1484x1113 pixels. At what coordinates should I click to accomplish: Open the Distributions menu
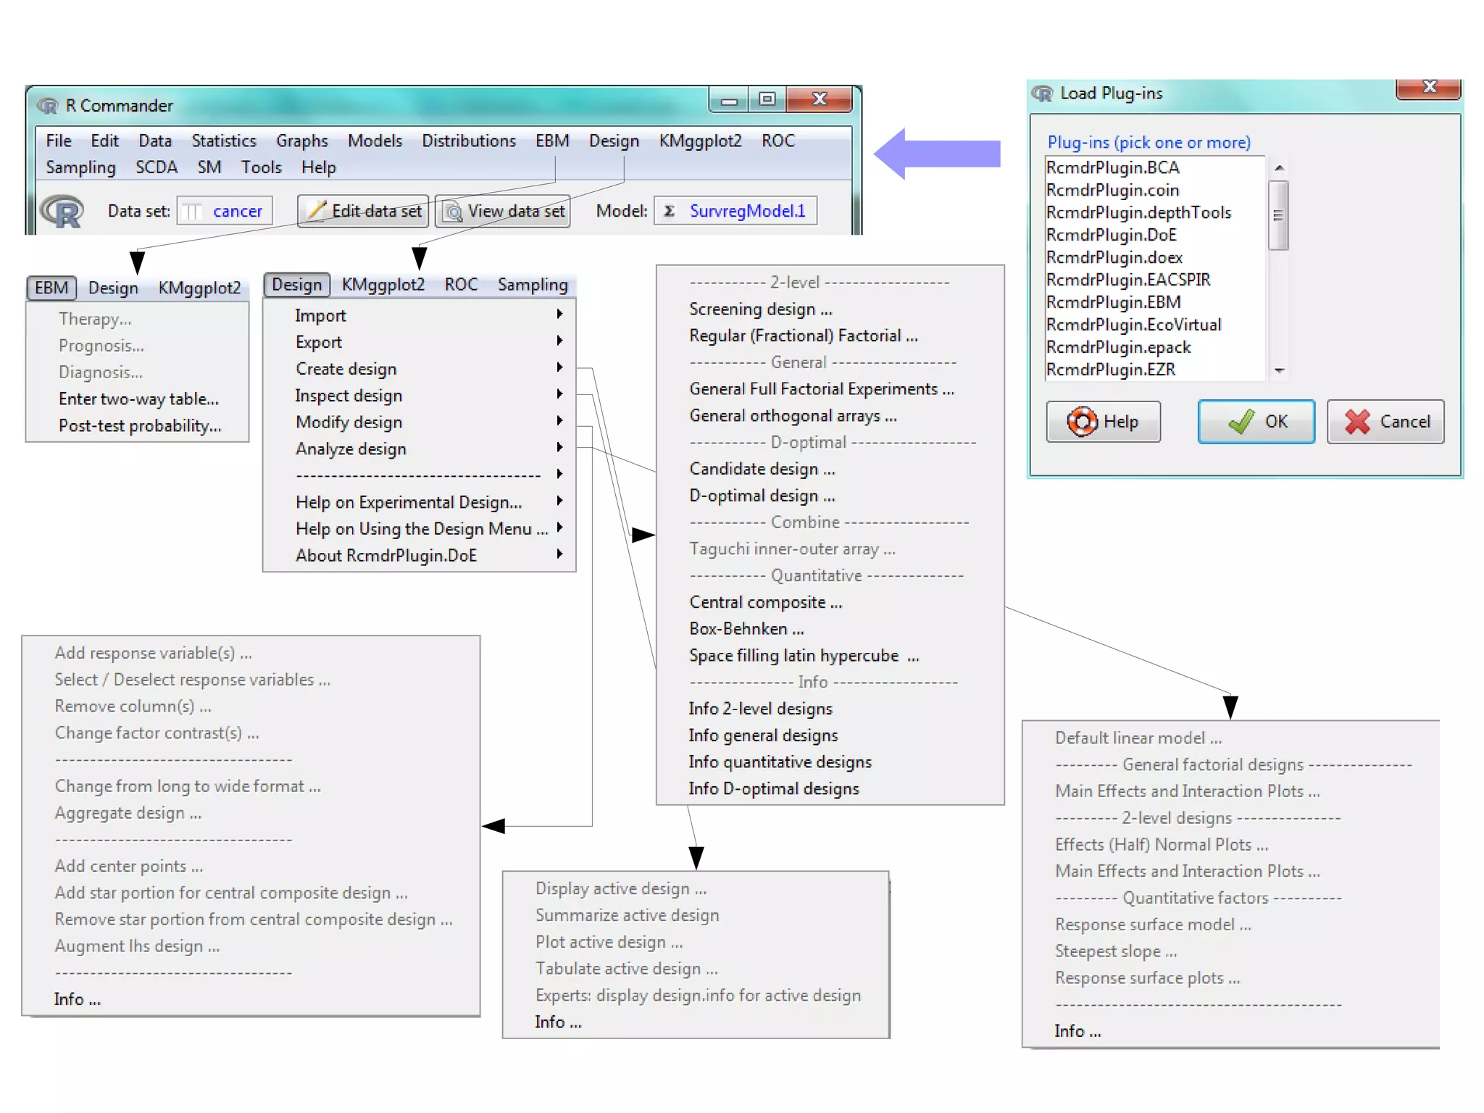(x=469, y=141)
